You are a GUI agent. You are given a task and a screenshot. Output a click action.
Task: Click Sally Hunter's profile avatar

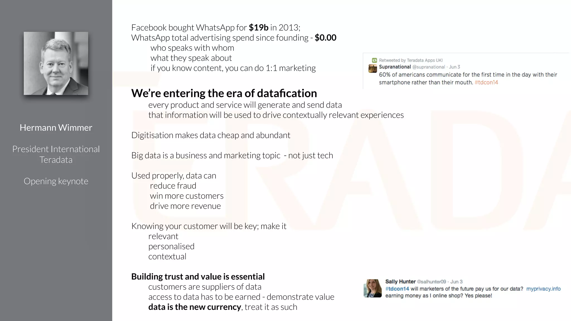click(372, 288)
